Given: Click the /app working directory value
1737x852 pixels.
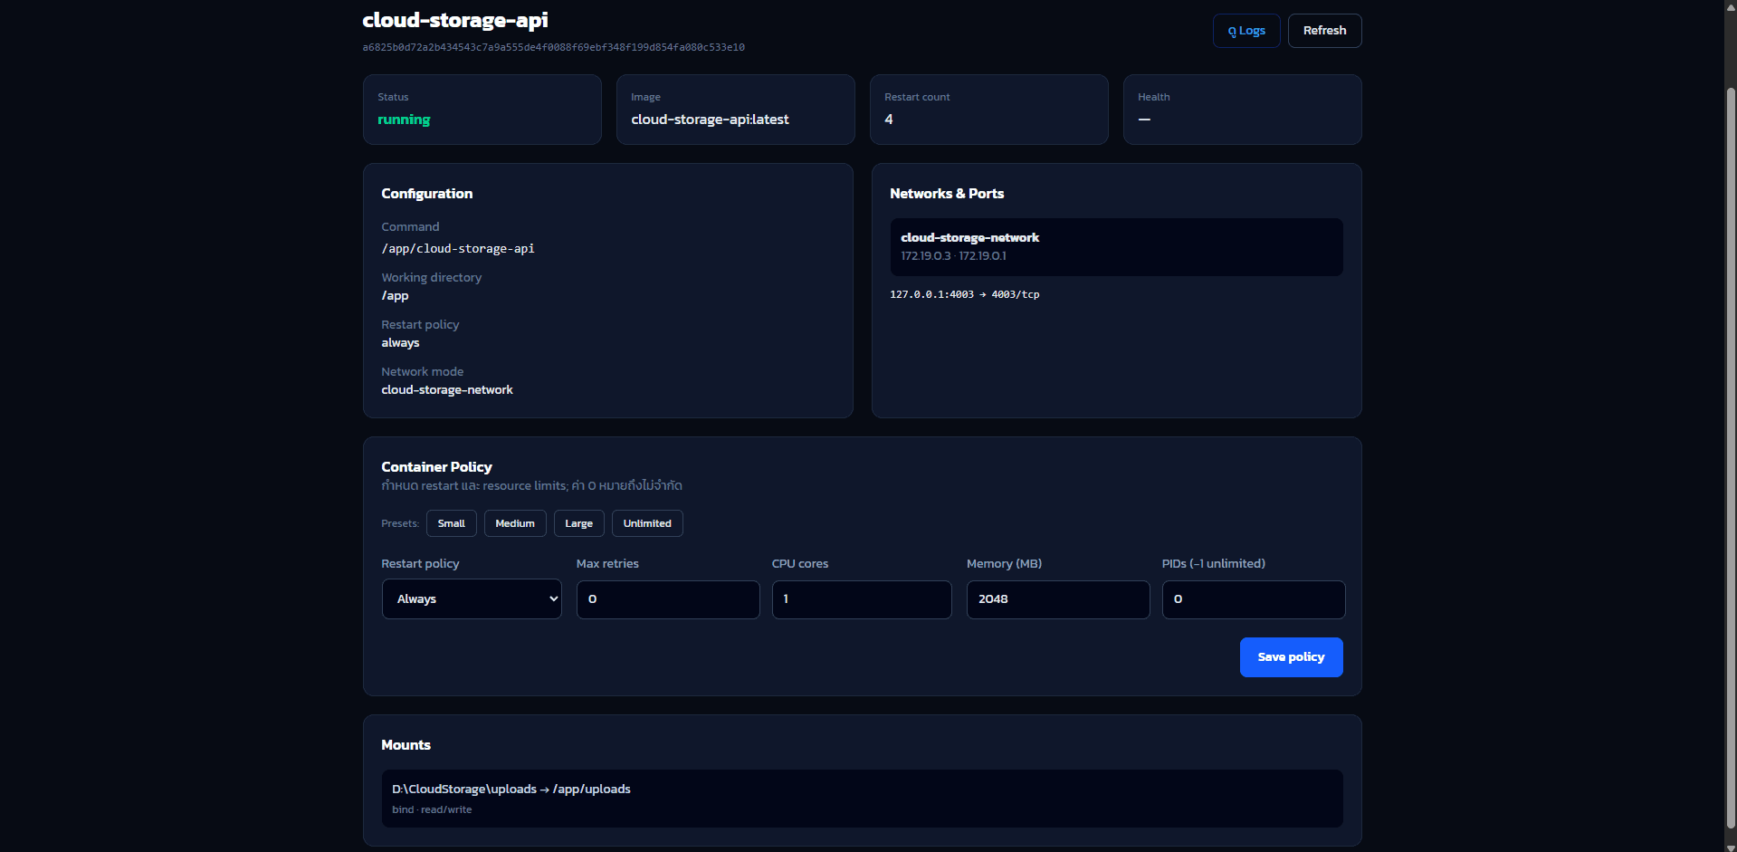Looking at the screenshot, I should (395, 296).
